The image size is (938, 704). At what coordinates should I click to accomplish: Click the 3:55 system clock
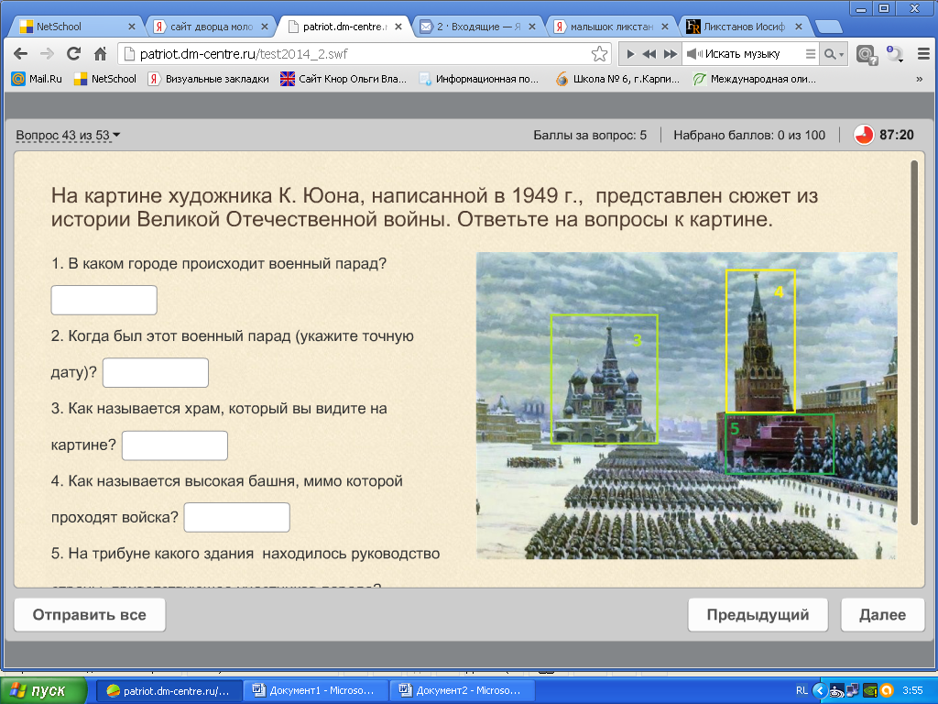(912, 691)
